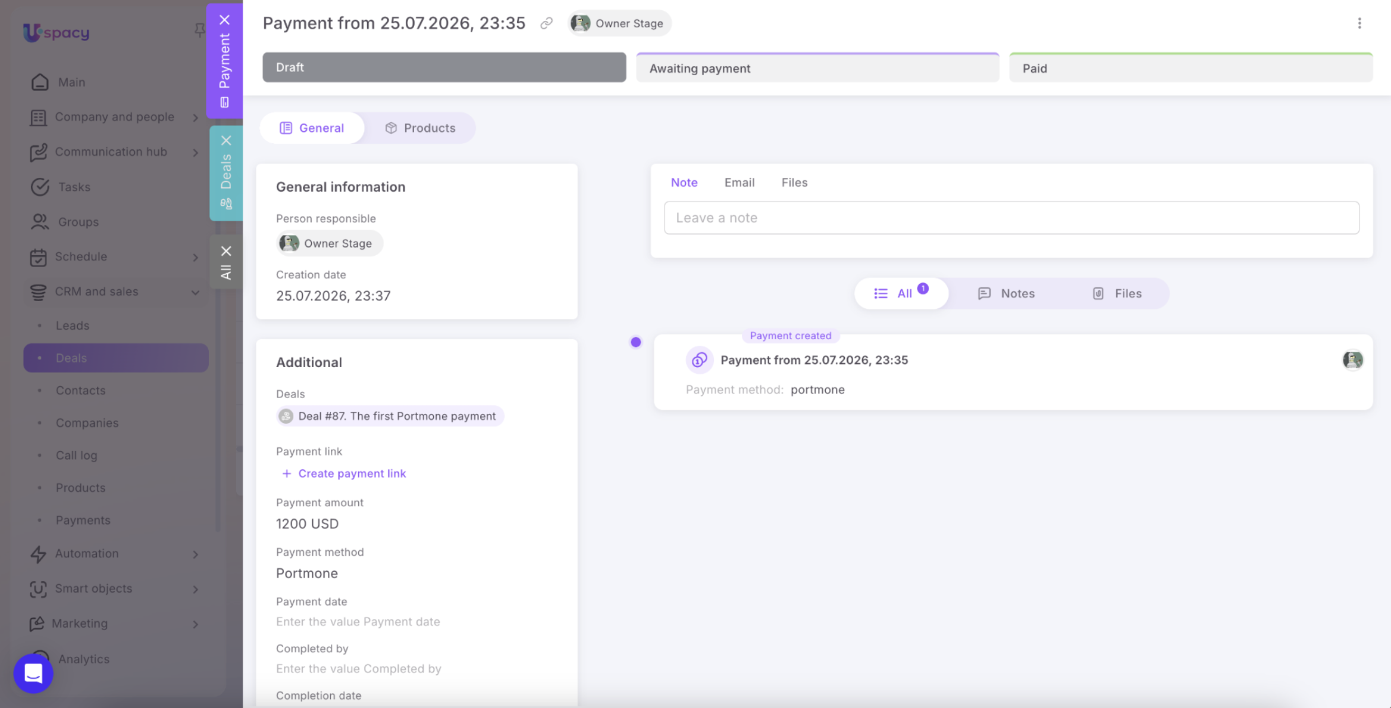Click creation date 25.07.2026, 23:37
1391x708 pixels.
point(333,296)
